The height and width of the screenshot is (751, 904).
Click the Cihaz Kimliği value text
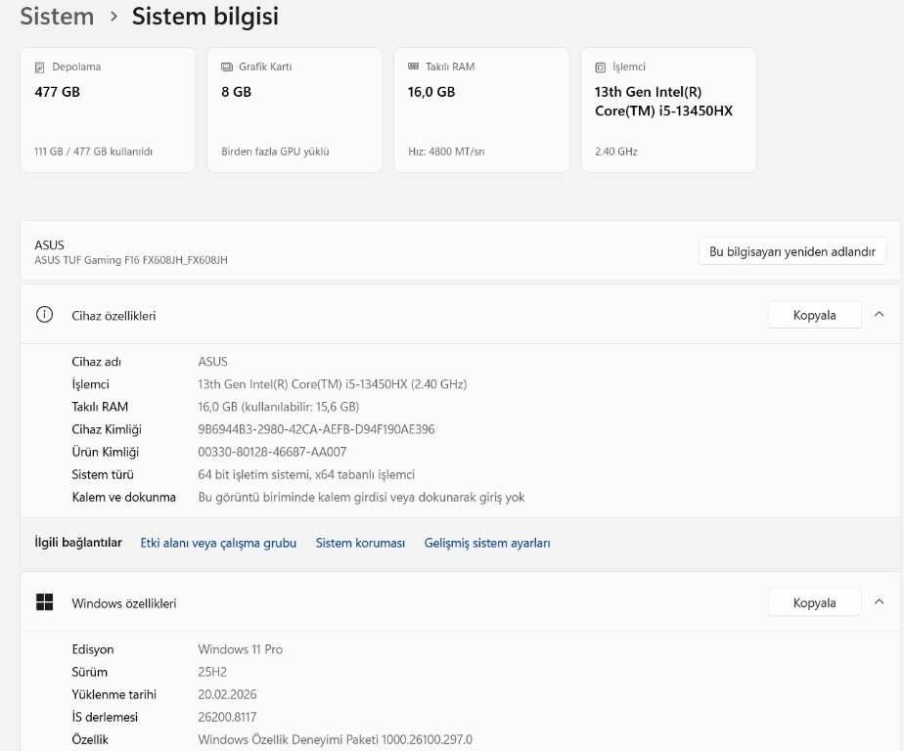(x=316, y=429)
